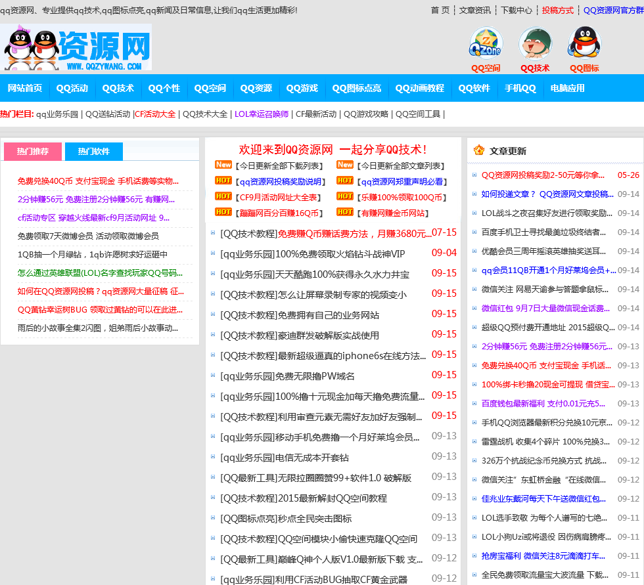The image size is (644, 585).
Task: Open hot column link CF最新活动
Action: click(316, 114)
